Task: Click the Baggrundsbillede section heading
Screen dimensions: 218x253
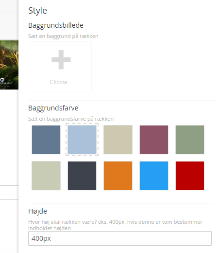Action: click(56, 25)
